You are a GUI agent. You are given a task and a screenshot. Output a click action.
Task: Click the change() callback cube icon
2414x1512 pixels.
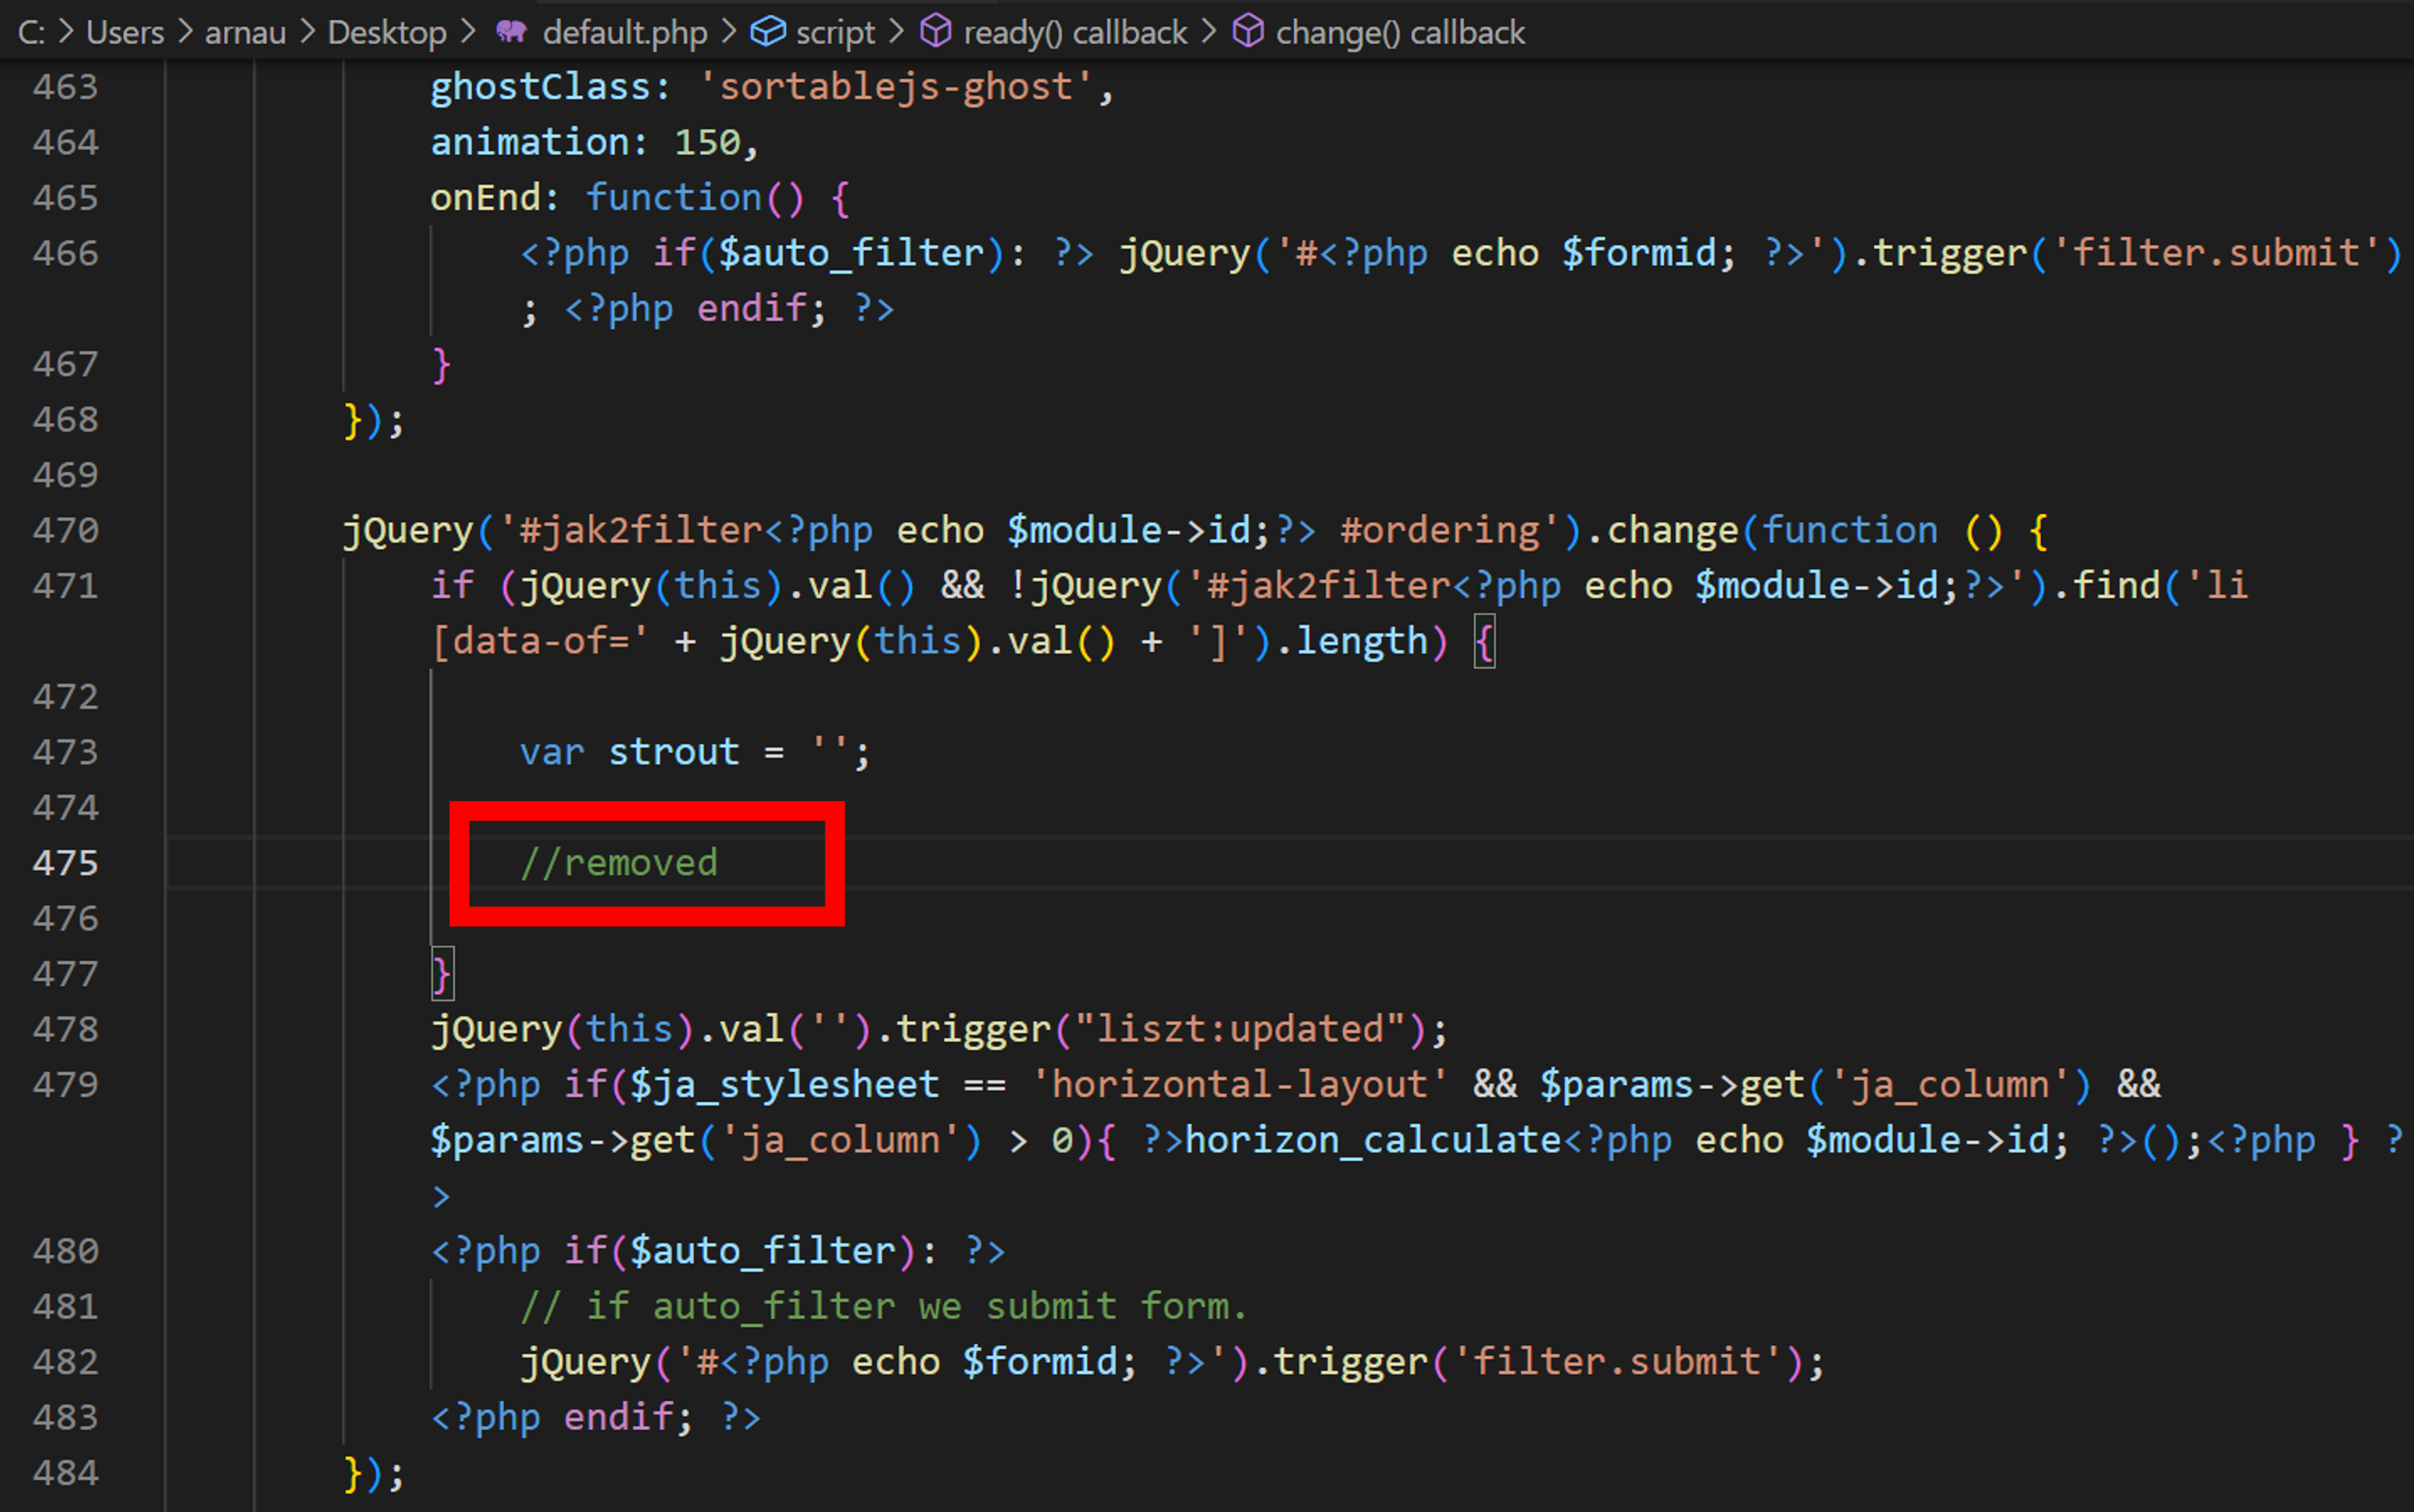1247,32
